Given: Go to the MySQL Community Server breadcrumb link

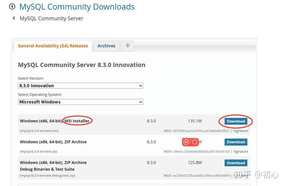Looking at the screenshot, I should (x=51, y=18).
